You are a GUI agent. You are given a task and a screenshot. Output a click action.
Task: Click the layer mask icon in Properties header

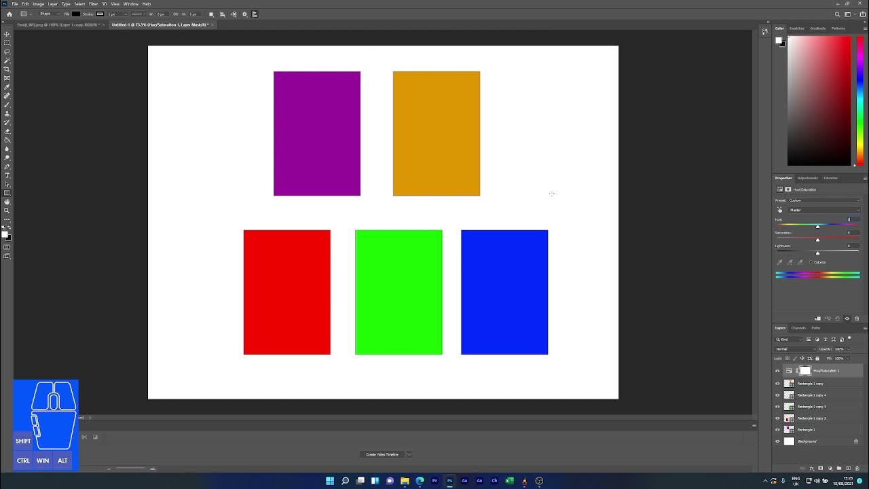(788, 189)
